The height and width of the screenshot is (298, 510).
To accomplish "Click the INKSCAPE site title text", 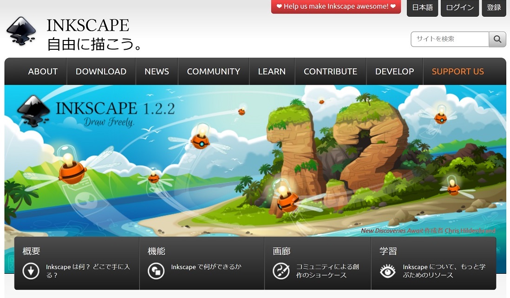I will click(x=88, y=26).
